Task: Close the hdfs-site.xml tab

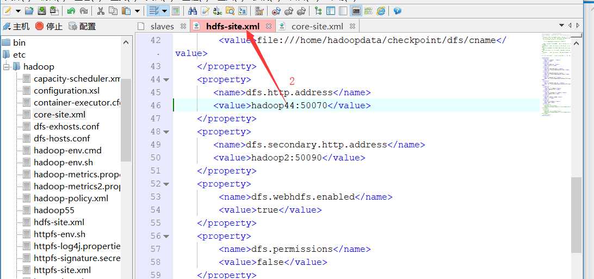Action: (x=269, y=27)
